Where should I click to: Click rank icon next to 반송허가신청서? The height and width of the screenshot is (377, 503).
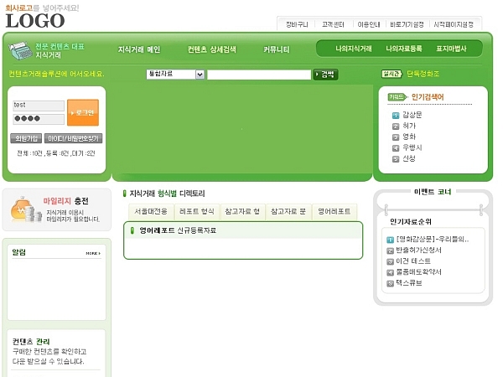click(x=390, y=250)
